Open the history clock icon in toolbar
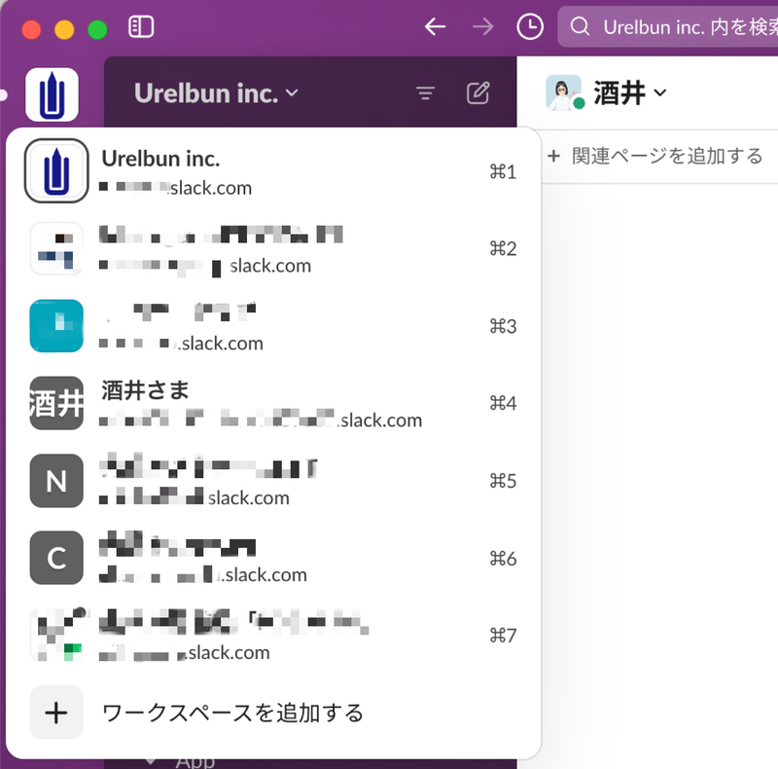778x769 pixels. click(x=530, y=28)
